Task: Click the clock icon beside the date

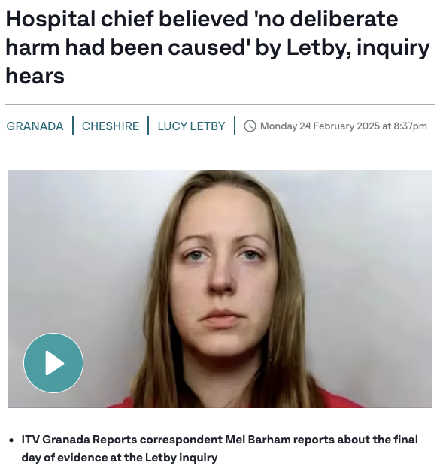Action: point(250,126)
